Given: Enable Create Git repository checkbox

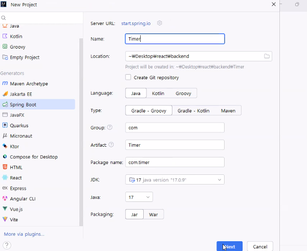Looking at the screenshot, I should pyautogui.click(x=128, y=77).
